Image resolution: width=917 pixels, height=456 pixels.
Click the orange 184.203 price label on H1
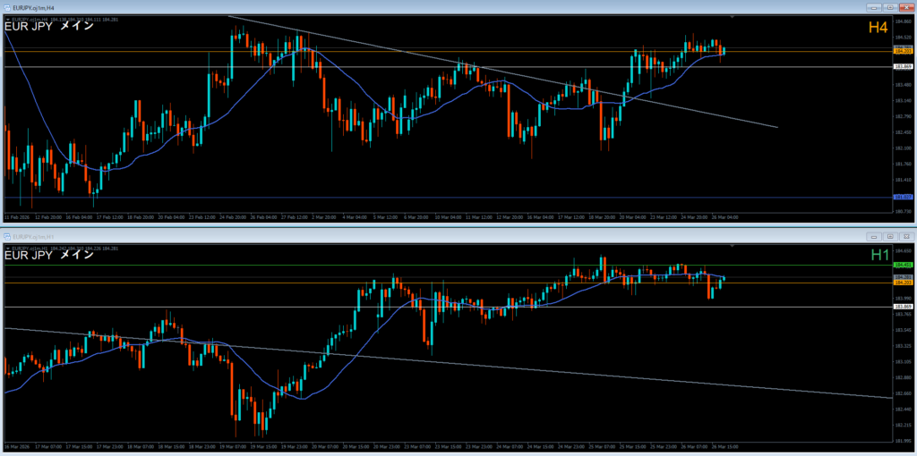pyautogui.click(x=903, y=283)
